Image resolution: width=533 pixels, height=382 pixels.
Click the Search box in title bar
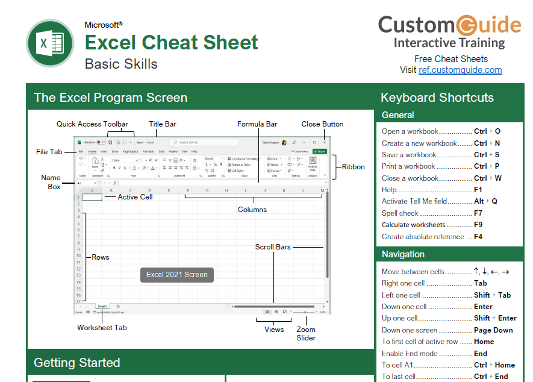[199, 142]
